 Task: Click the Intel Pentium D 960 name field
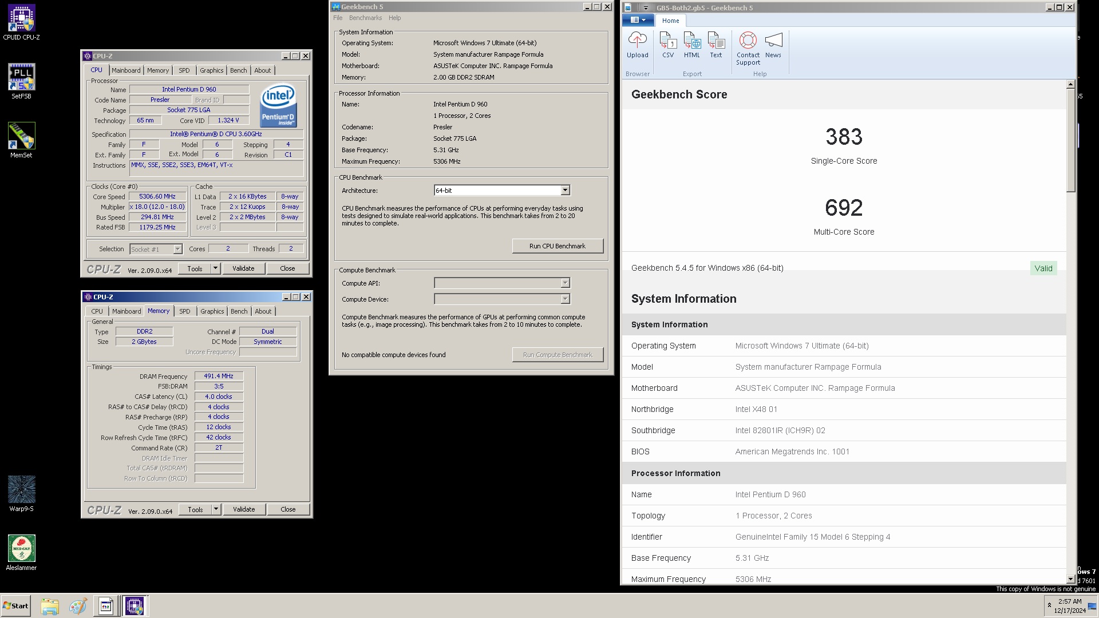[x=189, y=90]
